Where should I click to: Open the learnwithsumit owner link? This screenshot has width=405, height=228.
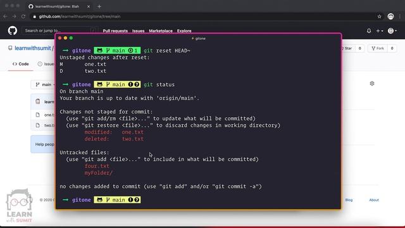(33, 48)
